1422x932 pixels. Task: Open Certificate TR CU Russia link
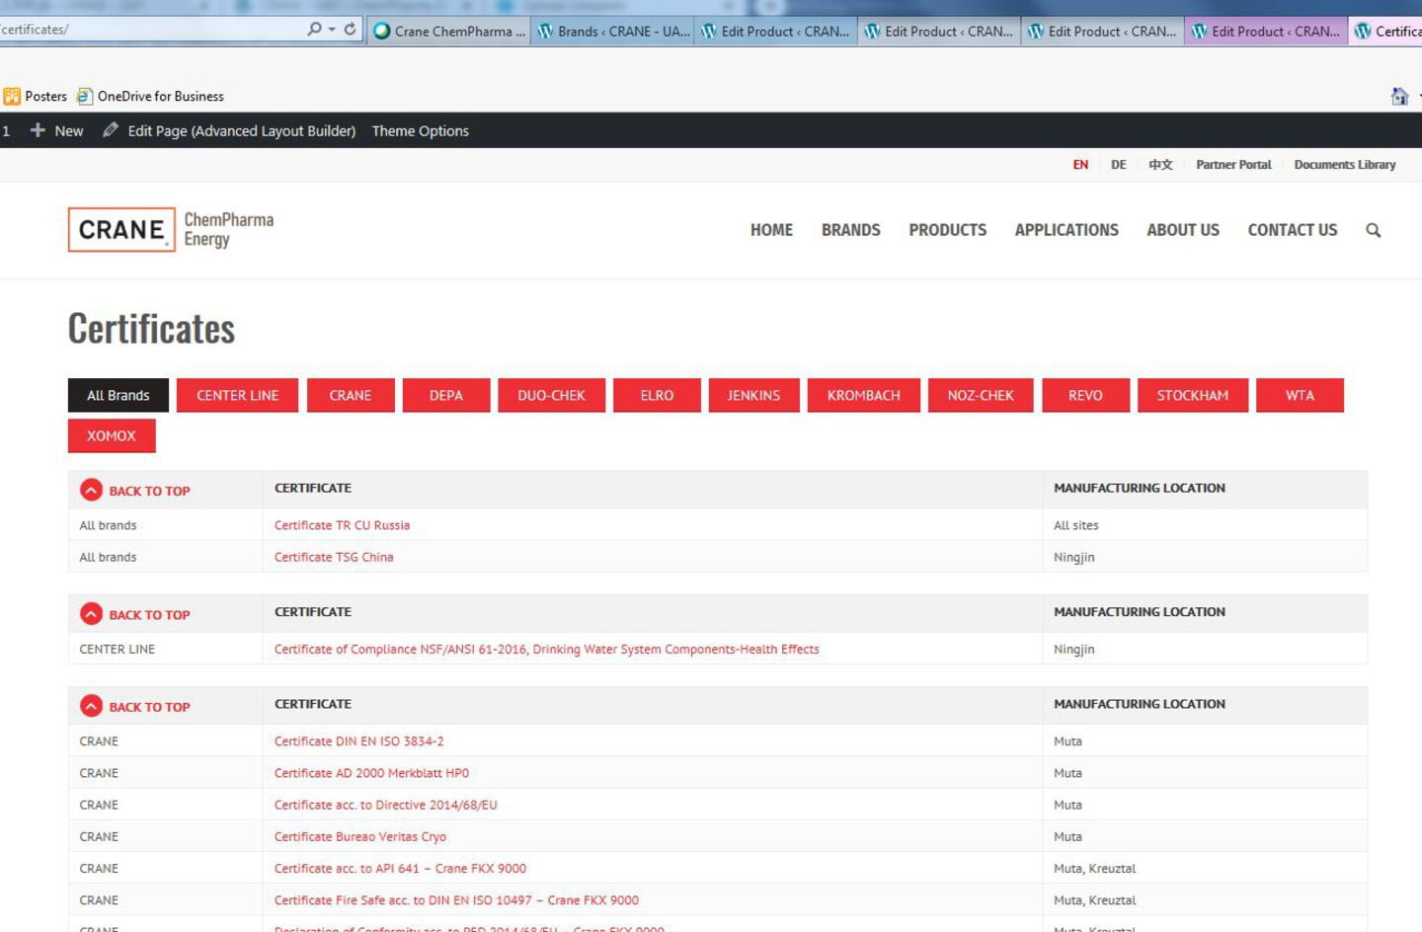tap(342, 525)
